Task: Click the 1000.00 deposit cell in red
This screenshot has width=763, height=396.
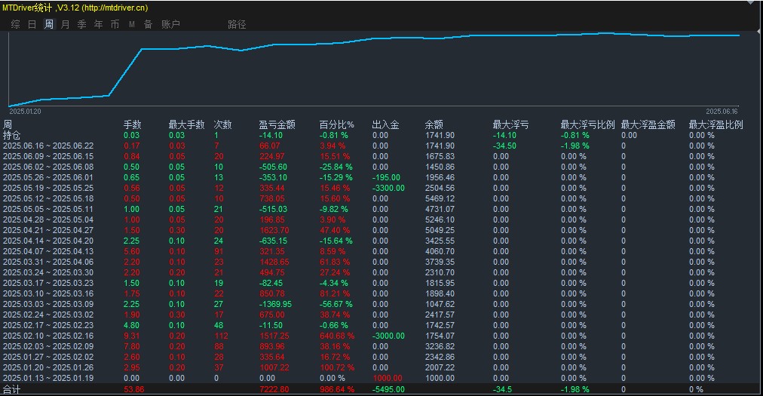Action: (x=388, y=379)
